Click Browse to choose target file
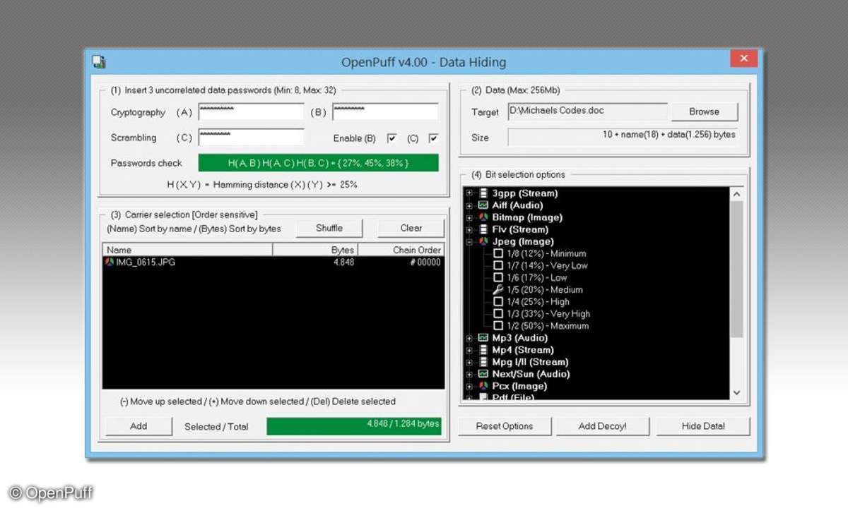 coord(704,111)
